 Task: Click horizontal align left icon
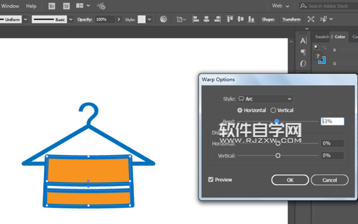(x=196, y=19)
